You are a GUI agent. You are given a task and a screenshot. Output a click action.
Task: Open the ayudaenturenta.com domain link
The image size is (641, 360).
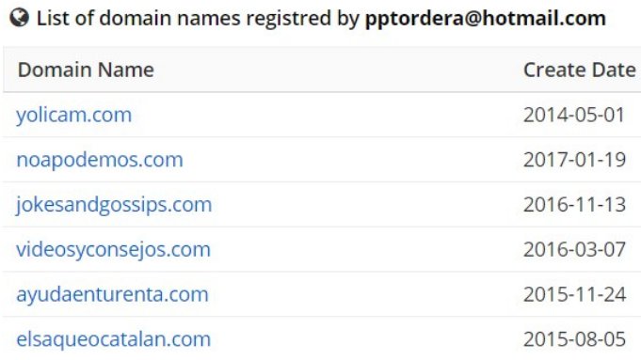112,294
